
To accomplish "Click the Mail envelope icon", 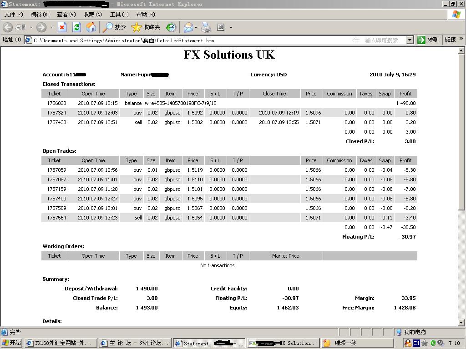I will click(188, 27).
